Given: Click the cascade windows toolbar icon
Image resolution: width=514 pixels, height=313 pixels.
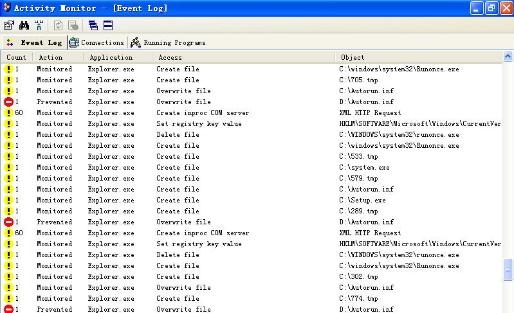Looking at the screenshot, I should point(93,25).
